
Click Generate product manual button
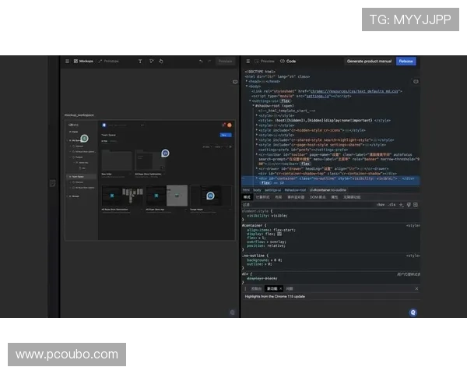[368, 61]
